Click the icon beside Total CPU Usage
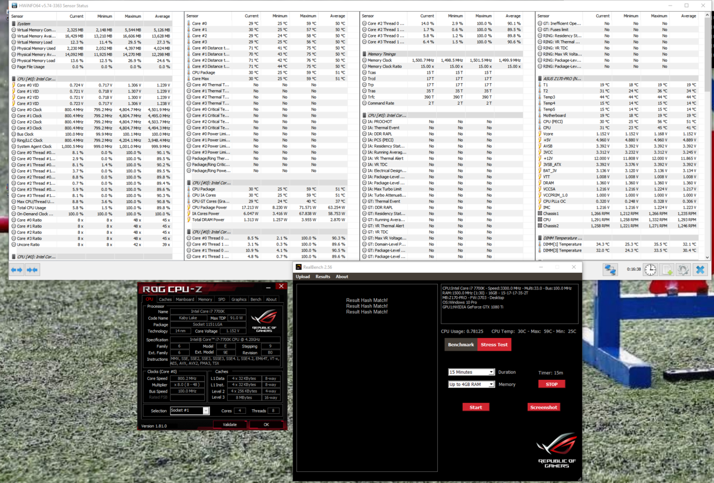The height and width of the screenshot is (483, 714). (13, 207)
